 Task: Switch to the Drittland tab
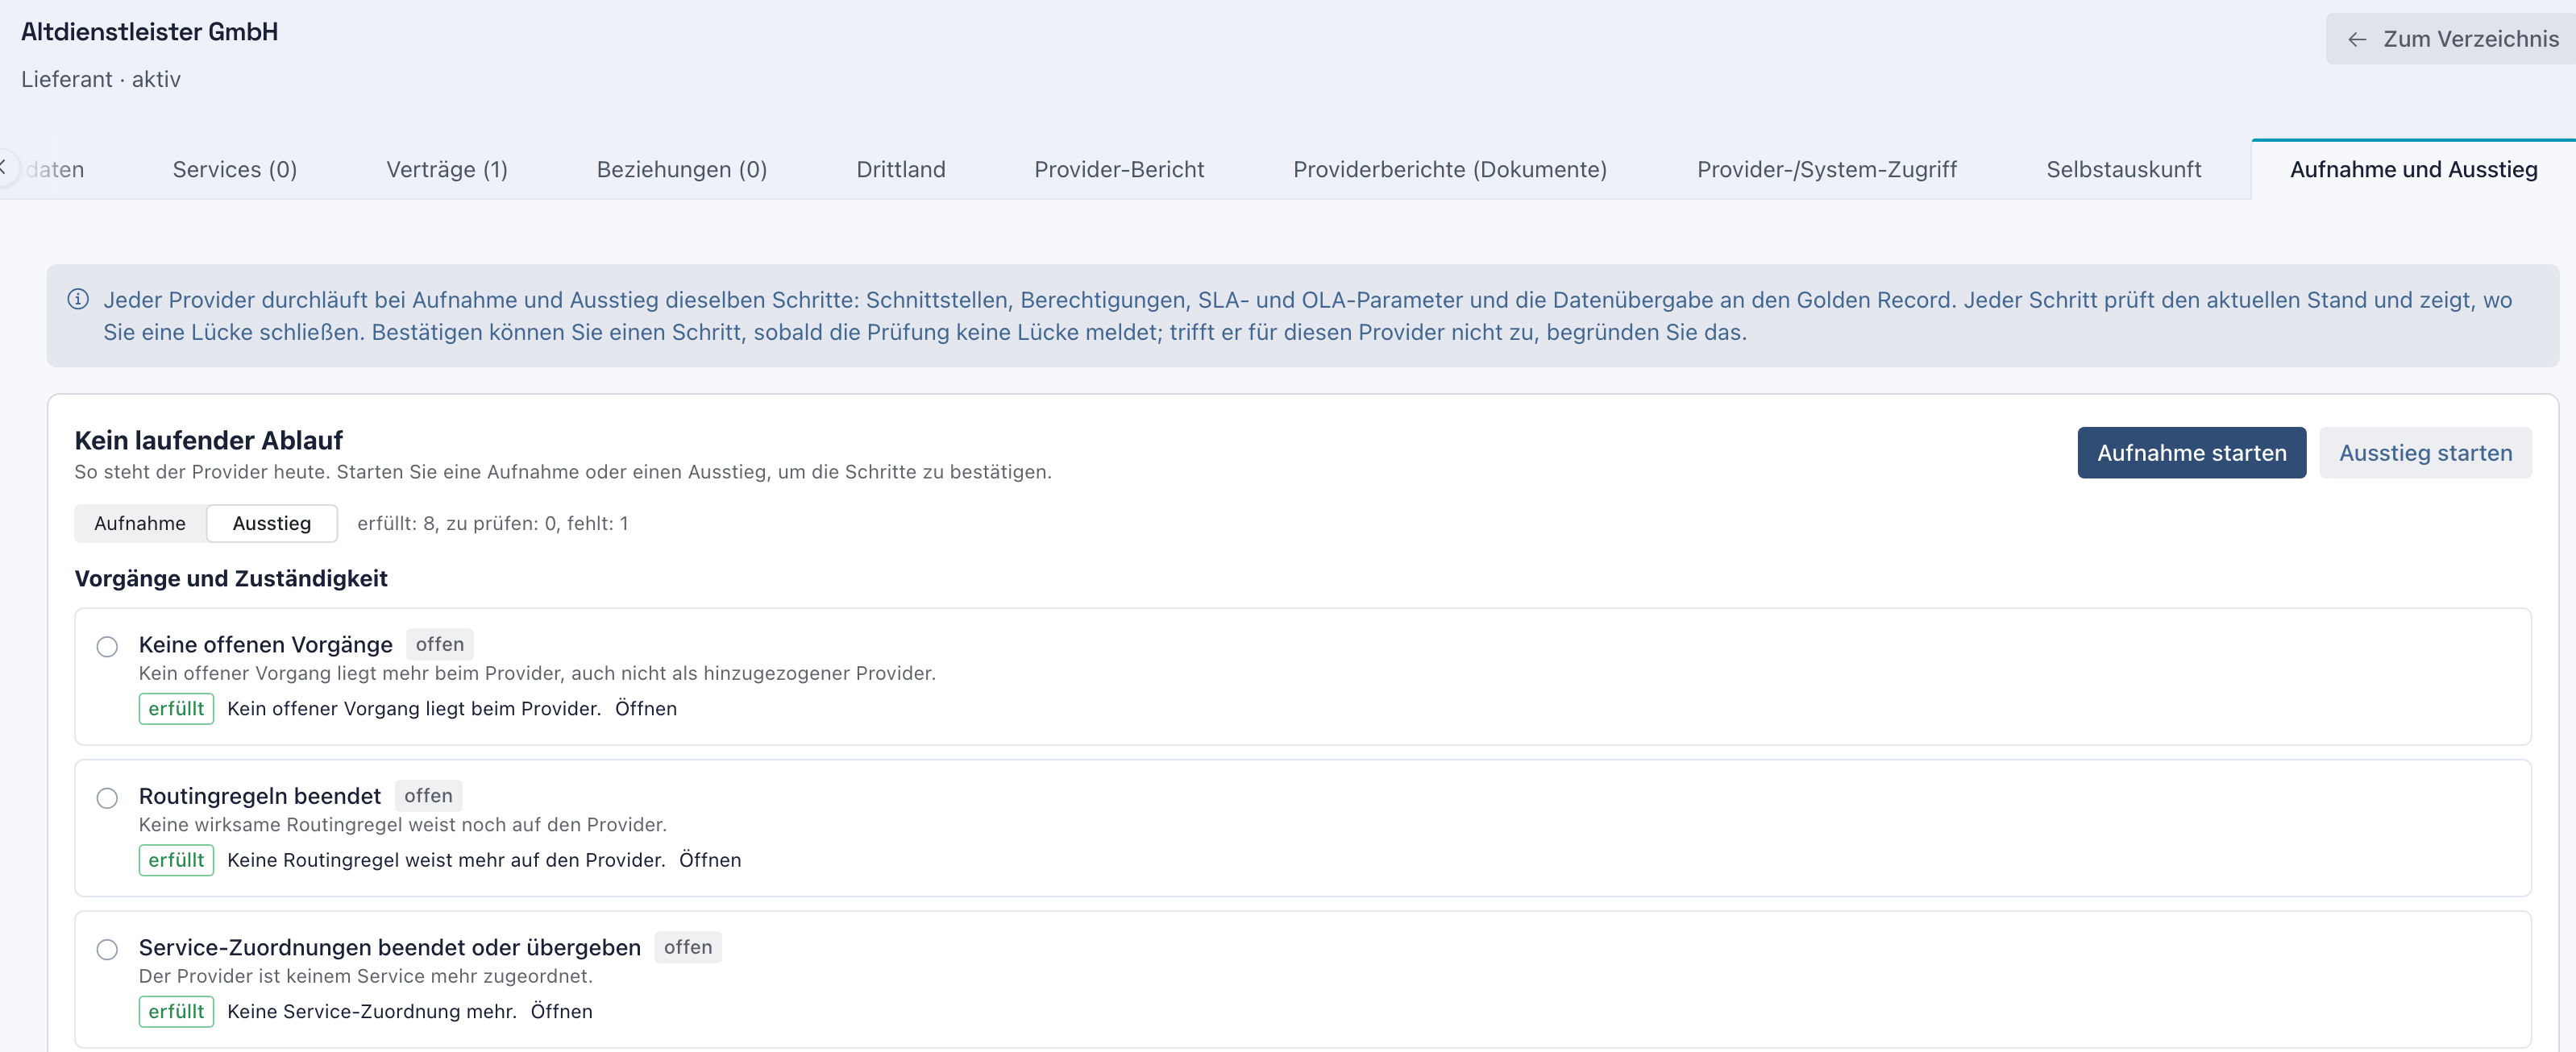pos(901,169)
